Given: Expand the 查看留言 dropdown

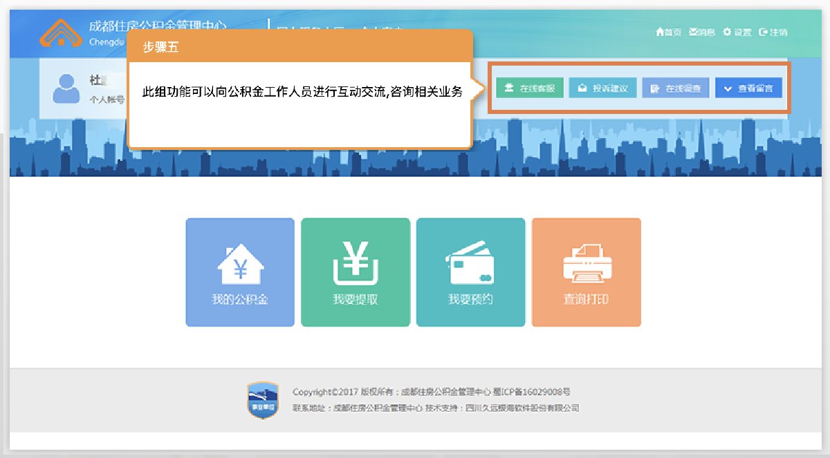Looking at the screenshot, I should (749, 88).
